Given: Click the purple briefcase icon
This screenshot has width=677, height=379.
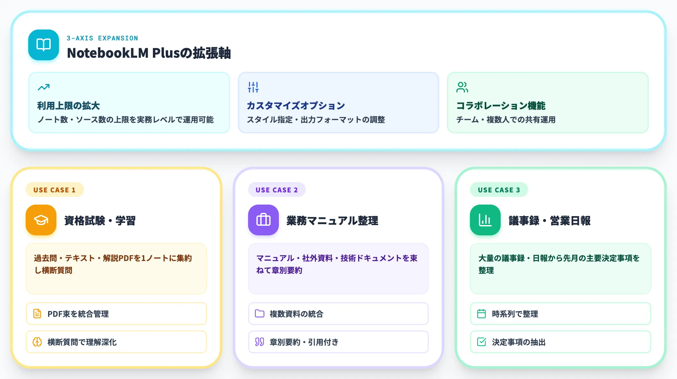Looking at the screenshot, I should [x=263, y=220].
